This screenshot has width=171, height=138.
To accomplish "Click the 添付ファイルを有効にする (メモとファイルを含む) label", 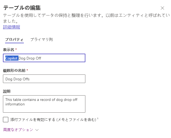I will (53, 120).
